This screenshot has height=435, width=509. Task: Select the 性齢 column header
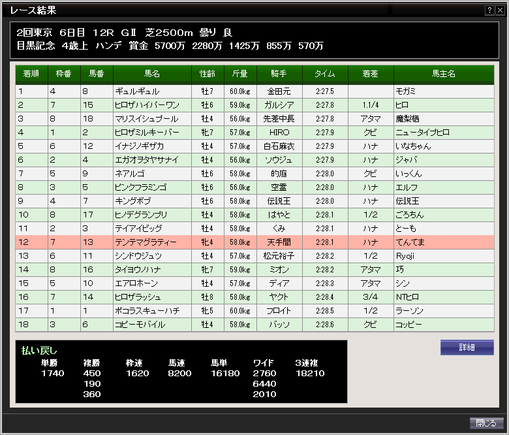pyautogui.click(x=208, y=74)
